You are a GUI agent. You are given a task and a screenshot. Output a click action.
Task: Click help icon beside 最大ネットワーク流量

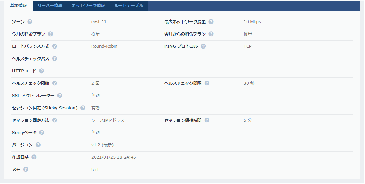(211, 22)
